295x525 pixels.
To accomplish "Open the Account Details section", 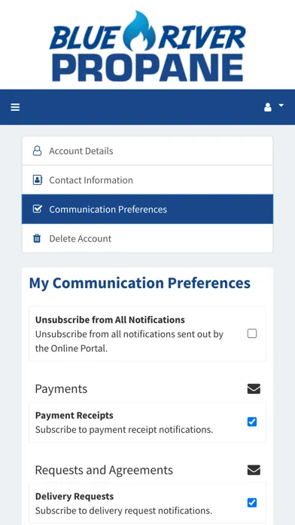I will click(x=147, y=151).
